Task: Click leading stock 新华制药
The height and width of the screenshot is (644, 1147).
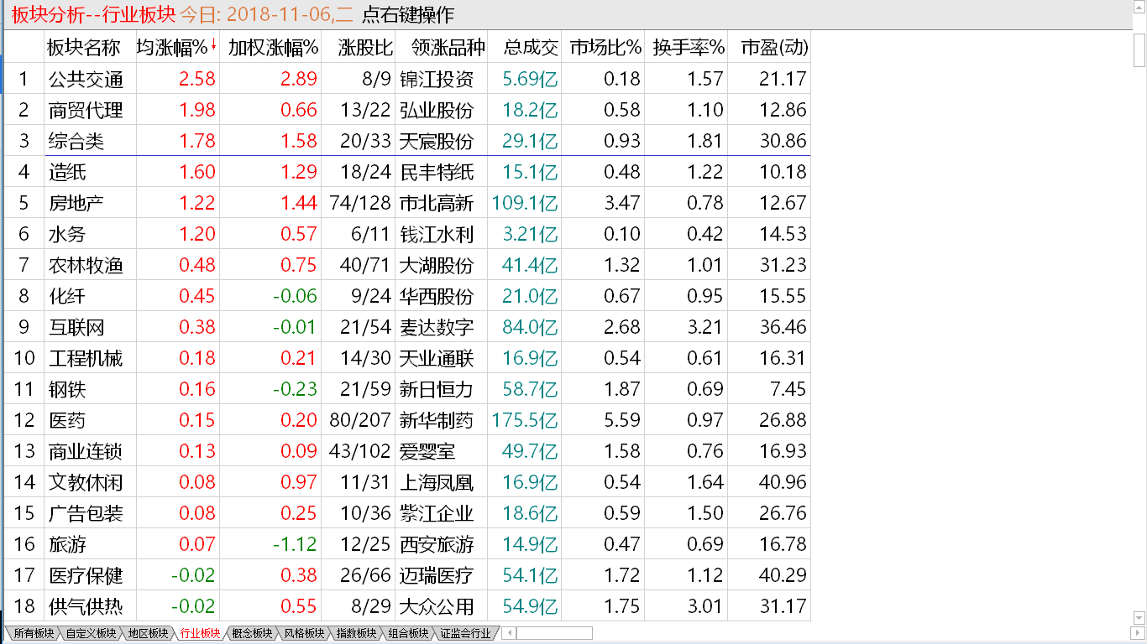Action: click(x=437, y=420)
